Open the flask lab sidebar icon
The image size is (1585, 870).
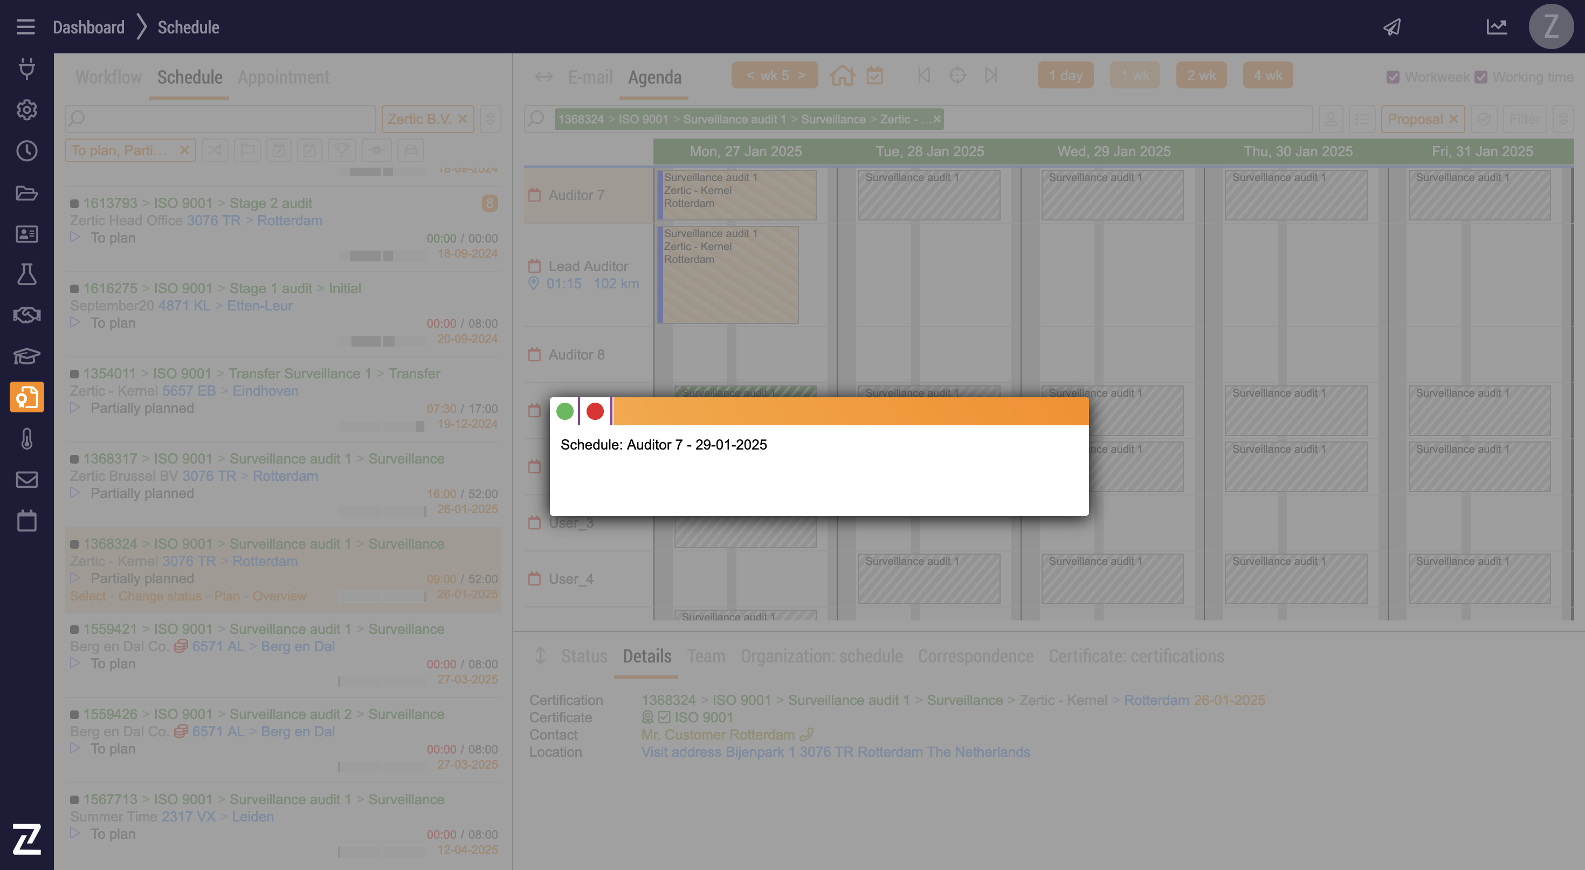coord(26,274)
